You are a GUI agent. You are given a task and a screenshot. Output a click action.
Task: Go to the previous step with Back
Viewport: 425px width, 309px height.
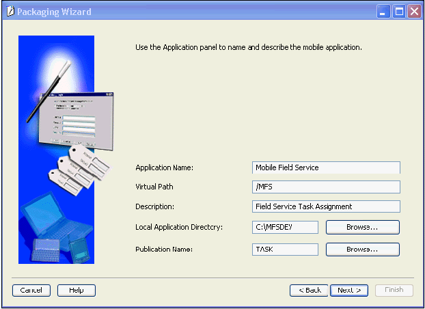tap(309, 291)
